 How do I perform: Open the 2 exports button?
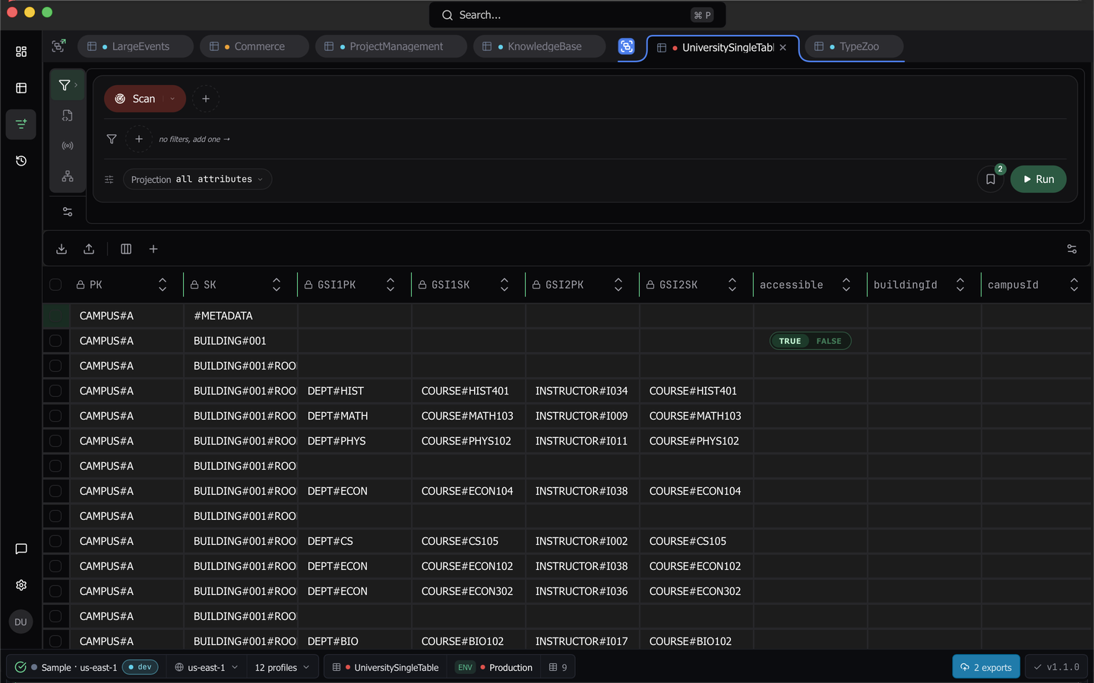(986, 667)
